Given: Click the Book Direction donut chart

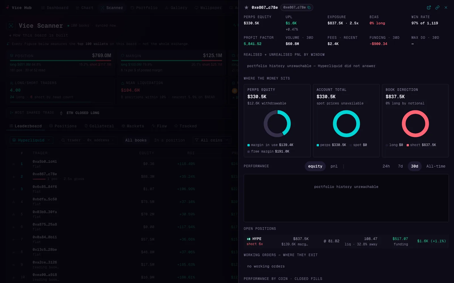Looking at the screenshot, I should tap(415, 124).
